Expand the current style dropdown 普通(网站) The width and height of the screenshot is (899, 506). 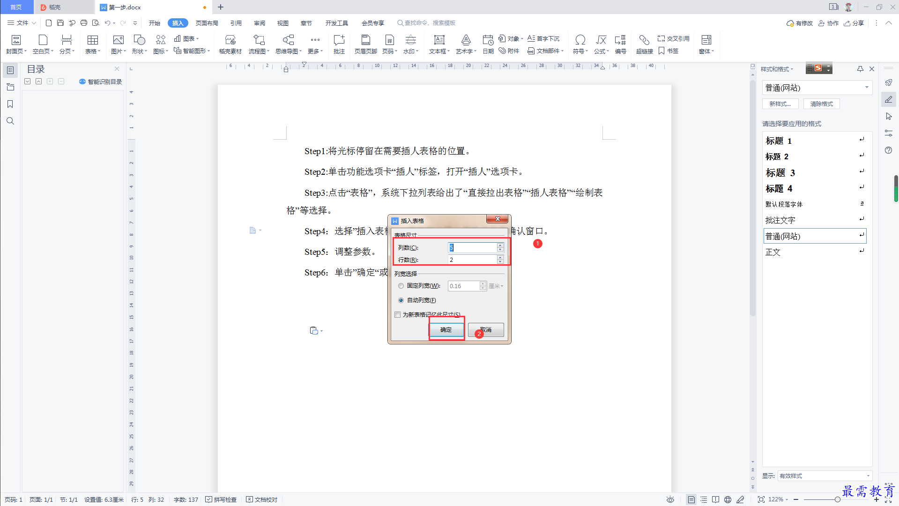pos(867,87)
